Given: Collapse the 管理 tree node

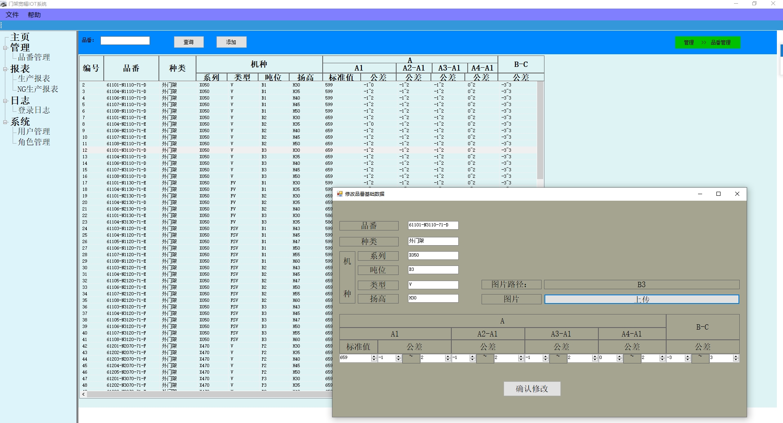Looking at the screenshot, I should tap(5, 48).
